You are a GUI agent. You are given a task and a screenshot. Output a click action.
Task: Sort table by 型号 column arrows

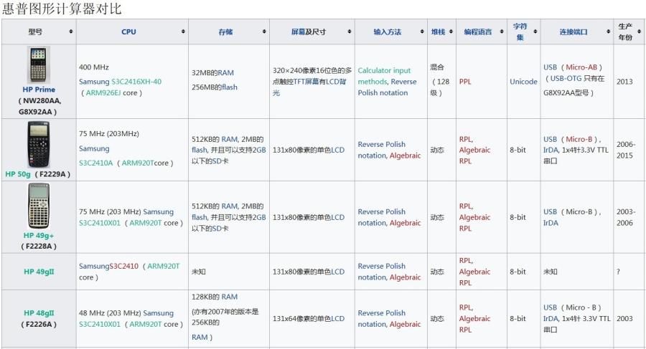coord(71,32)
